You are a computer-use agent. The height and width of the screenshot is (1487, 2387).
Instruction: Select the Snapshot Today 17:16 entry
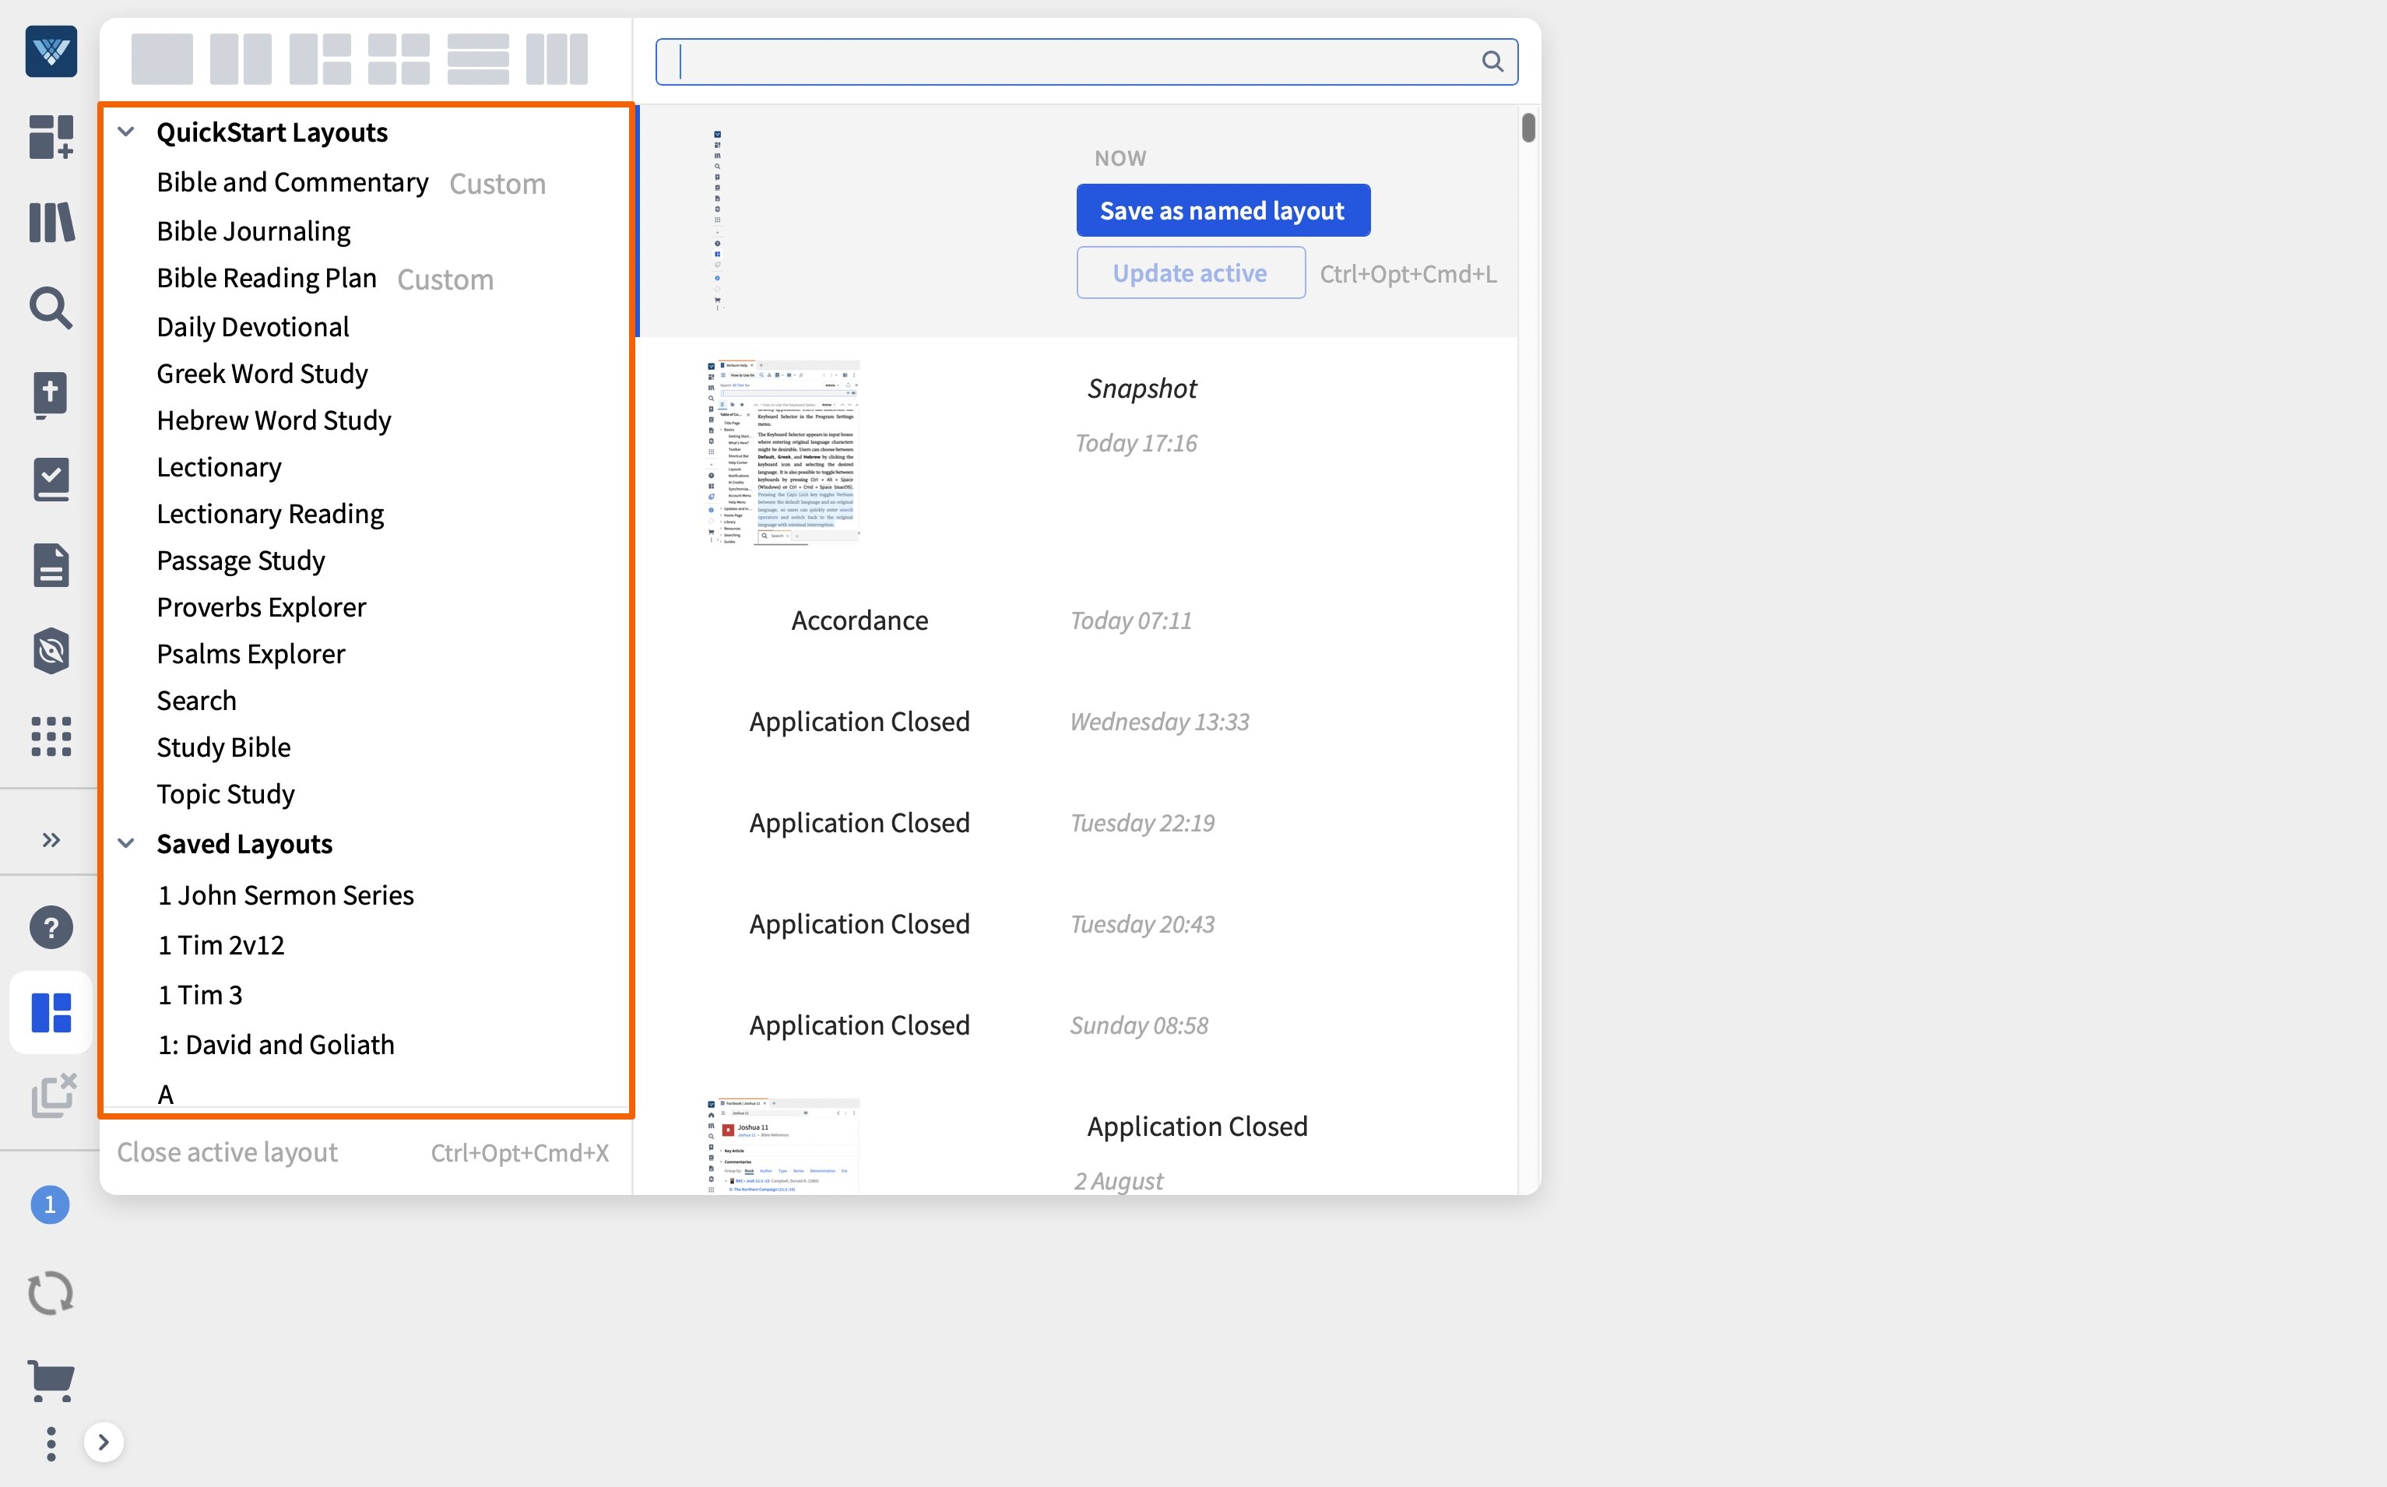coord(1079,453)
